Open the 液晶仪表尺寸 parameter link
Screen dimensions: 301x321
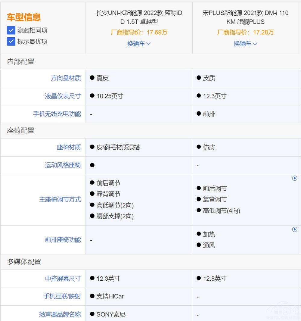point(63,96)
